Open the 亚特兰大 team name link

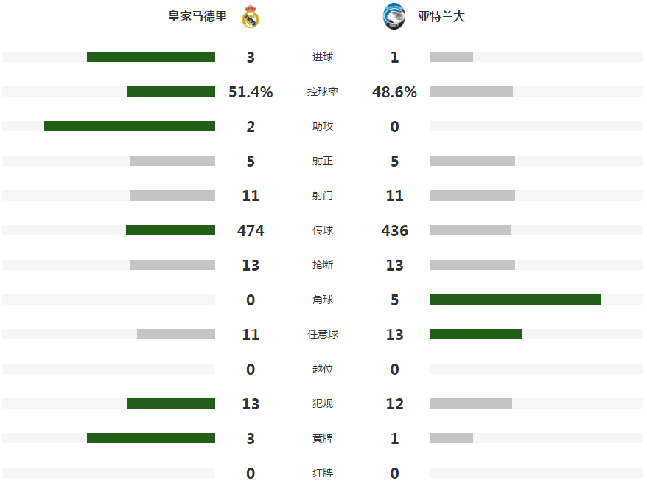(x=441, y=16)
